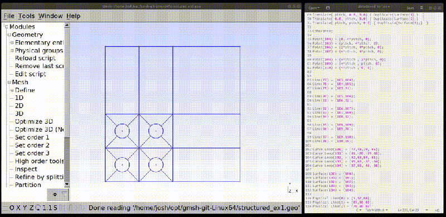The height and width of the screenshot is (217, 446).
Task: Click Inspect in Mesh module
Action: pyautogui.click(x=26, y=169)
